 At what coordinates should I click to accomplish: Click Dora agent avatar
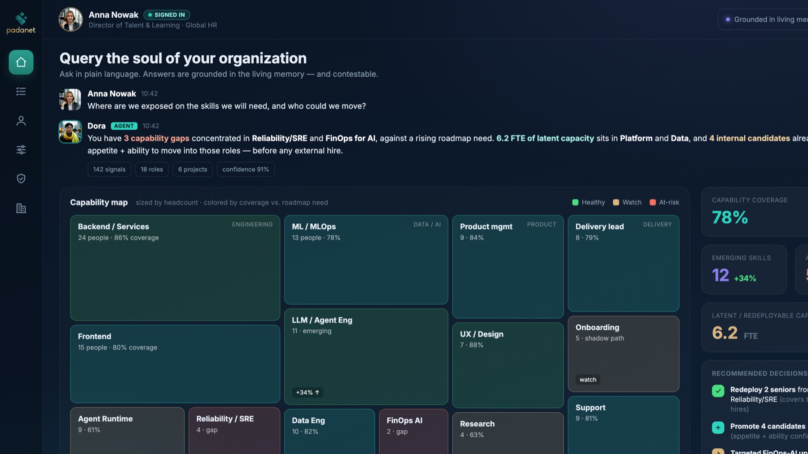(70, 131)
